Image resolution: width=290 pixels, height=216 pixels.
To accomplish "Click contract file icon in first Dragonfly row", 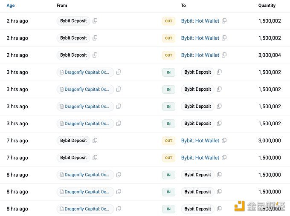I will point(62,72).
